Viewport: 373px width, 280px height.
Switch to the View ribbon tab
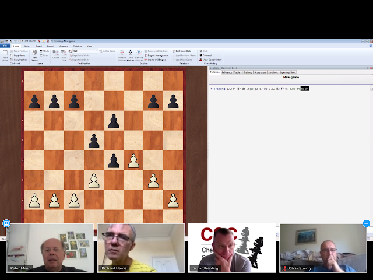89,46
